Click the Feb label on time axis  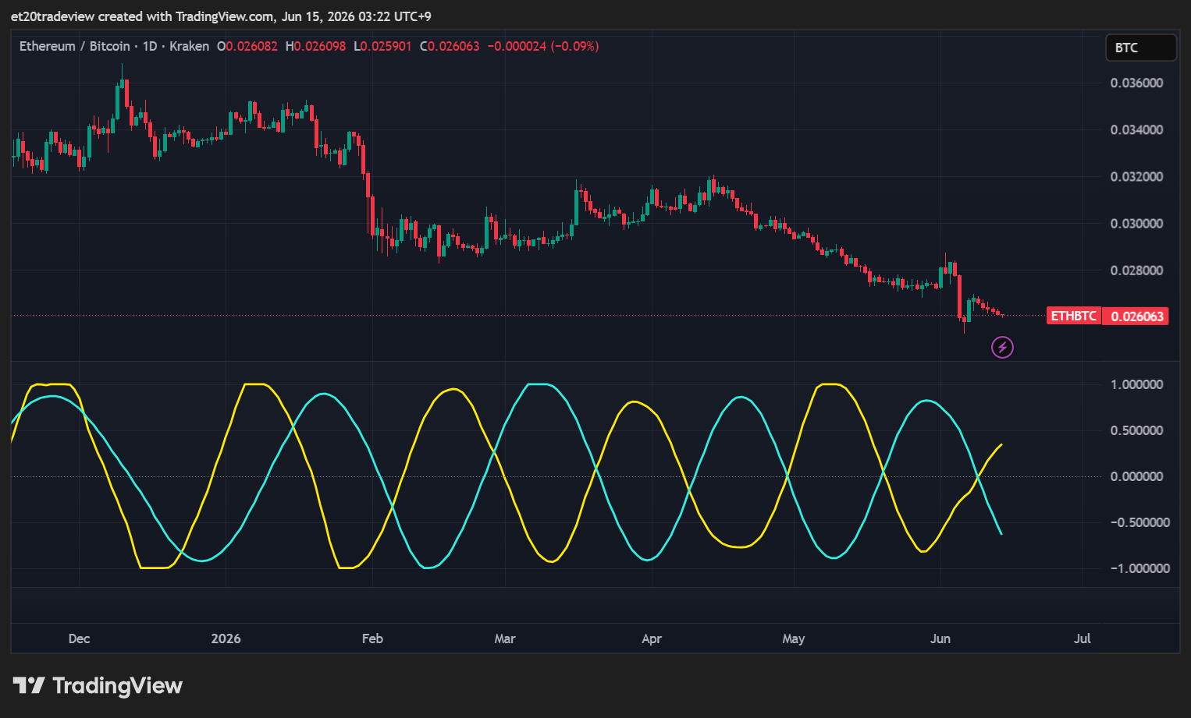(x=372, y=638)
